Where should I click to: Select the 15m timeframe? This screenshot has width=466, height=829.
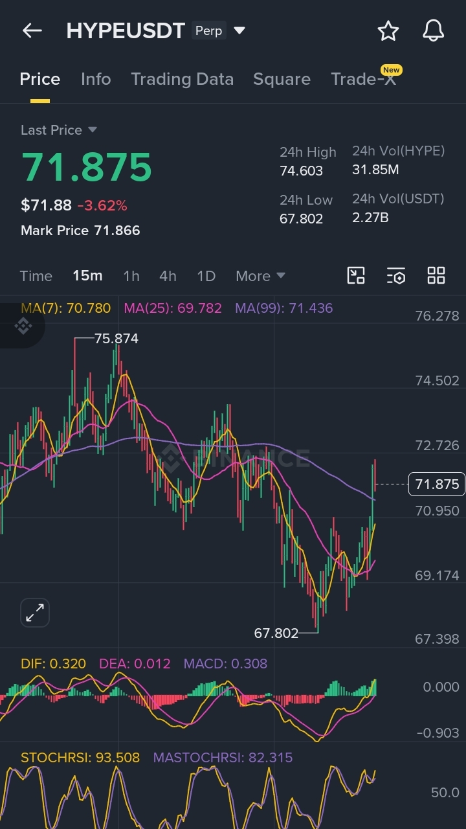tap(87, 276)
